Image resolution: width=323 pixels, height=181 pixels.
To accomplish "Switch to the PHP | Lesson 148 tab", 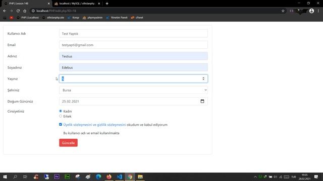I will [x=26, y=4].
